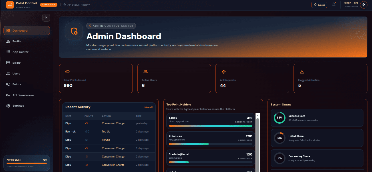Click the Top Point Holders scrollbar

[x=258, y=145]
